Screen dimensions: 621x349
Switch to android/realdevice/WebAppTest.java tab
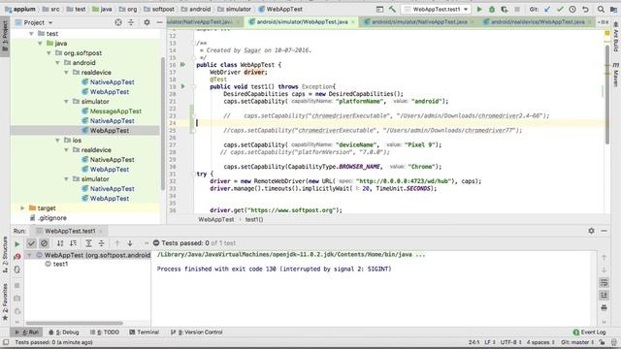coord(538,21)
